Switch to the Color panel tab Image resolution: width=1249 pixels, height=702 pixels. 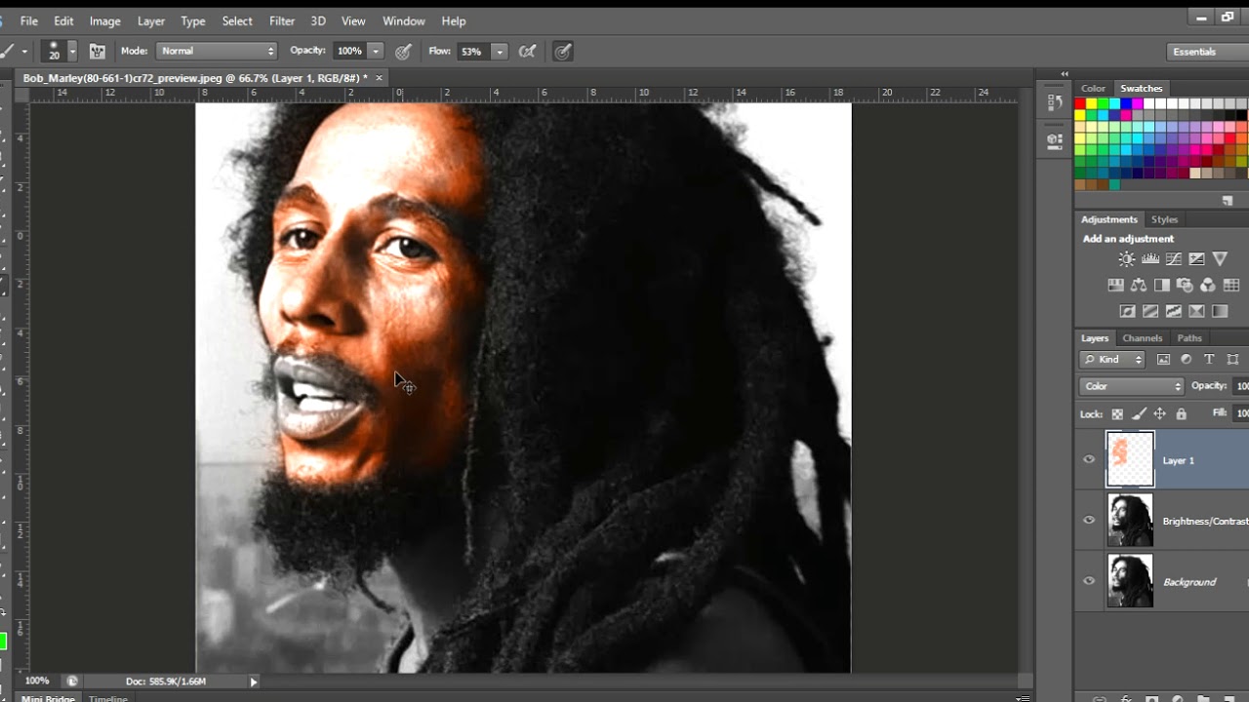1093,88
